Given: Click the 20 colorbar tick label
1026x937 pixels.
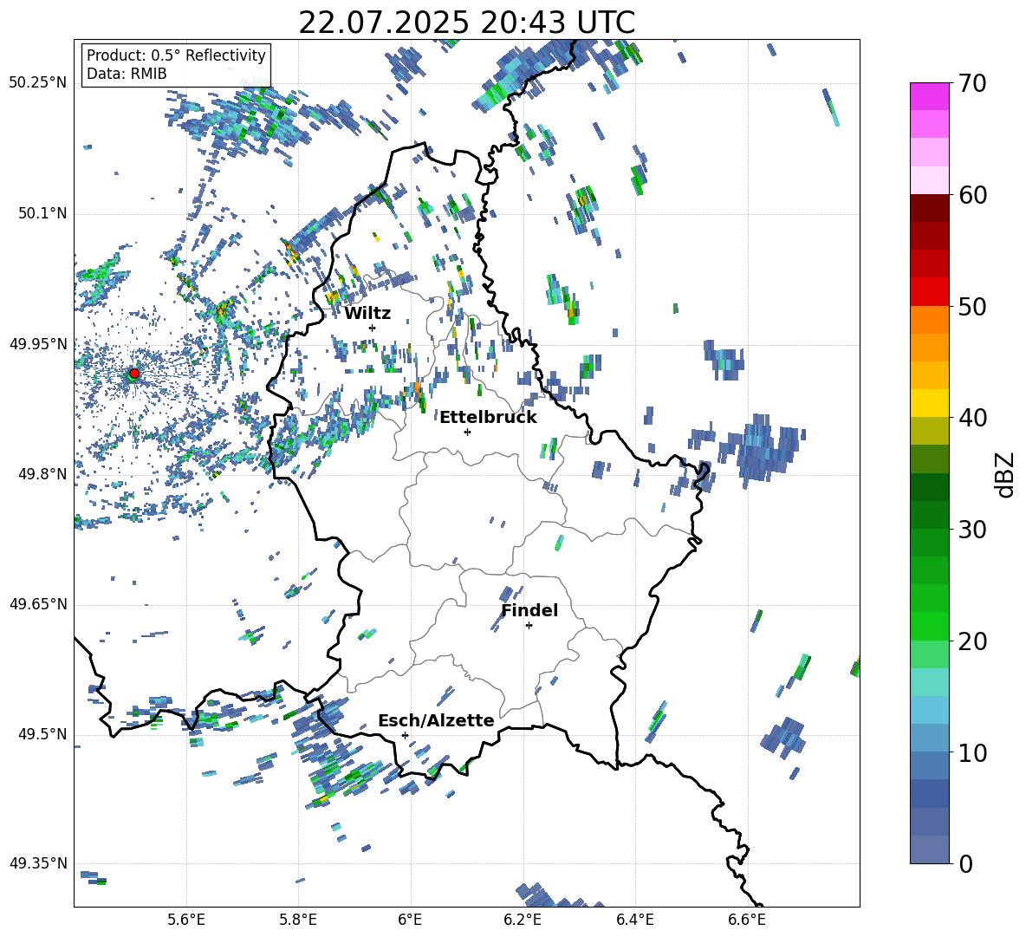Looking at the screenshot, I should click(x=972, y=641).
